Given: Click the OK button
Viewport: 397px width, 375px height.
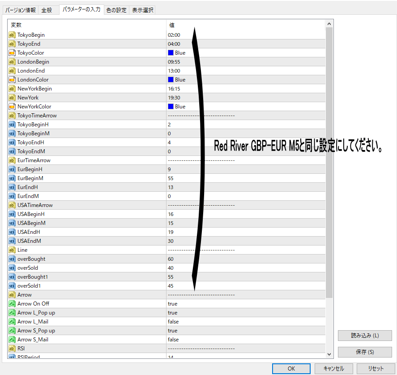Looking at the screenshot, I should 291,368.
